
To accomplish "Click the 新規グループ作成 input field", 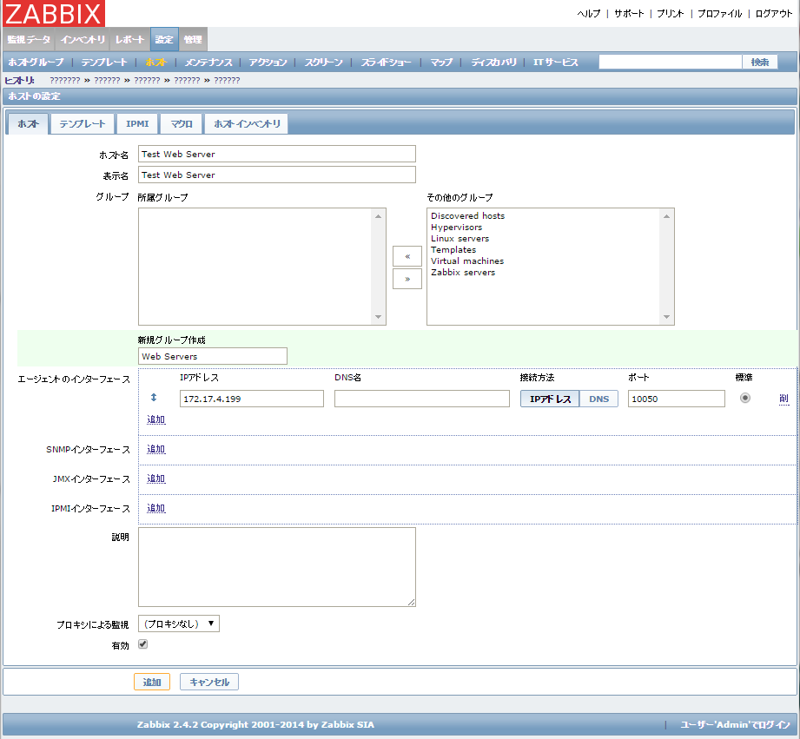I will 212,356.
